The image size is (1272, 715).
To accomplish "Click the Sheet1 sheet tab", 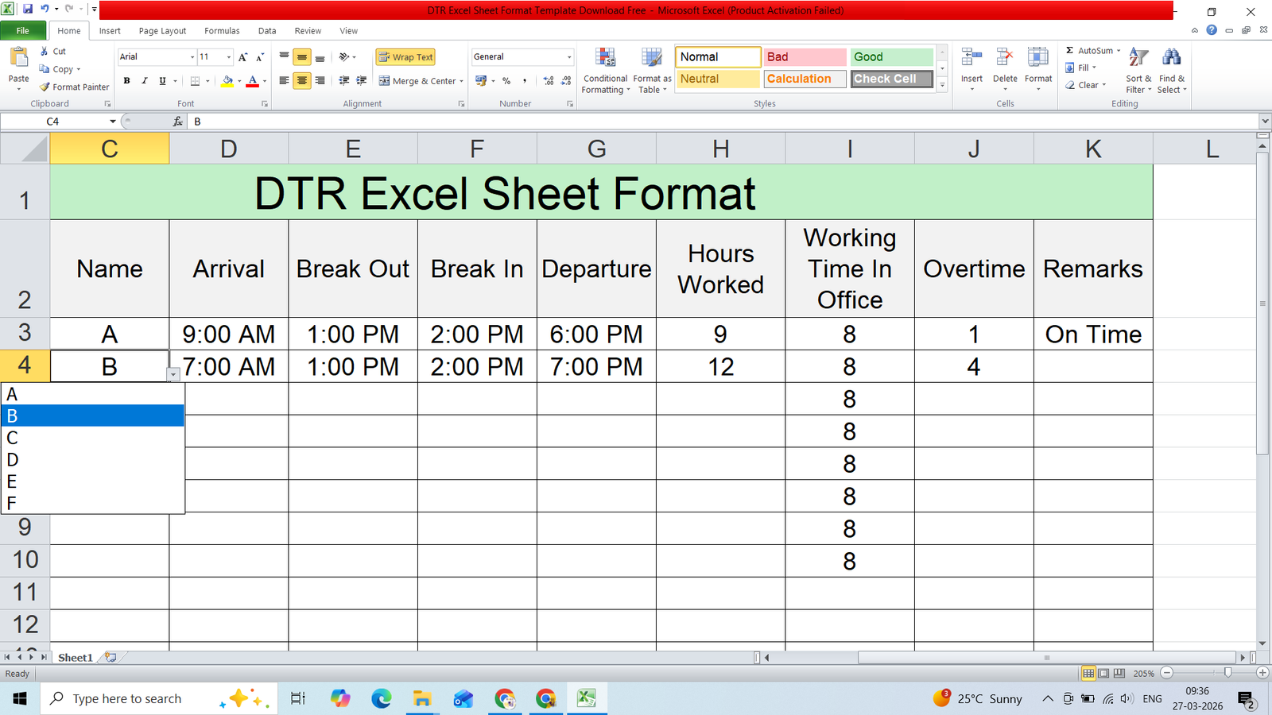I will [76, 657].
